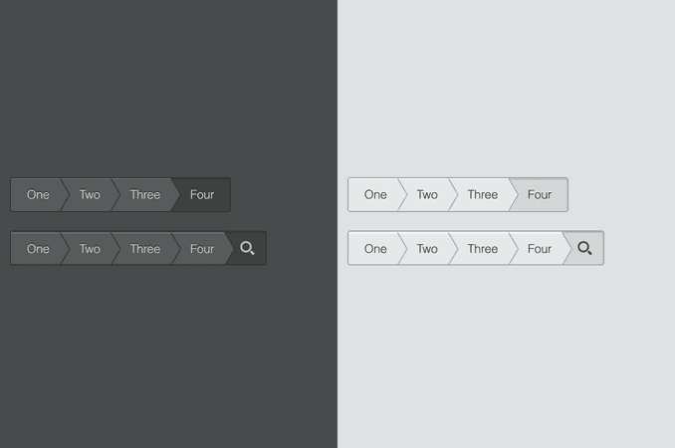This screenshot has width=675, height=448.
Task: Select "One" in the top dark breadcrumb
Action: [38, 194]
